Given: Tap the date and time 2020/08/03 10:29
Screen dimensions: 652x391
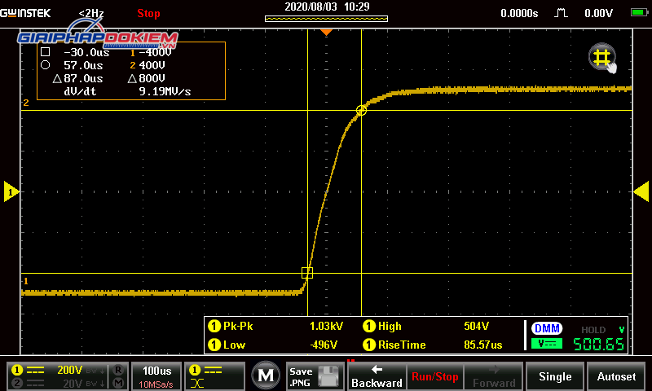Looking at the screenshot, I should coord(327,7).
